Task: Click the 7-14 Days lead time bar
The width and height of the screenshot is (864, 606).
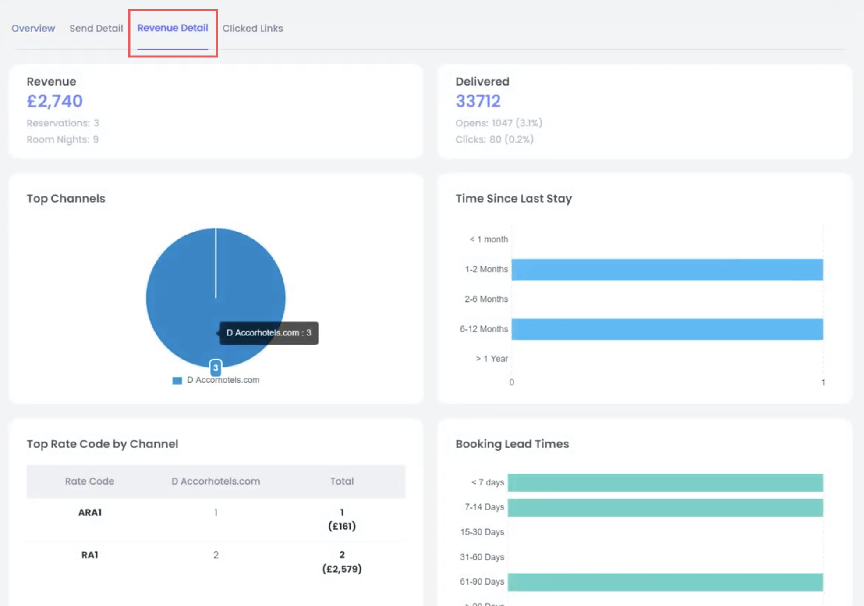Action: [665, 507]
